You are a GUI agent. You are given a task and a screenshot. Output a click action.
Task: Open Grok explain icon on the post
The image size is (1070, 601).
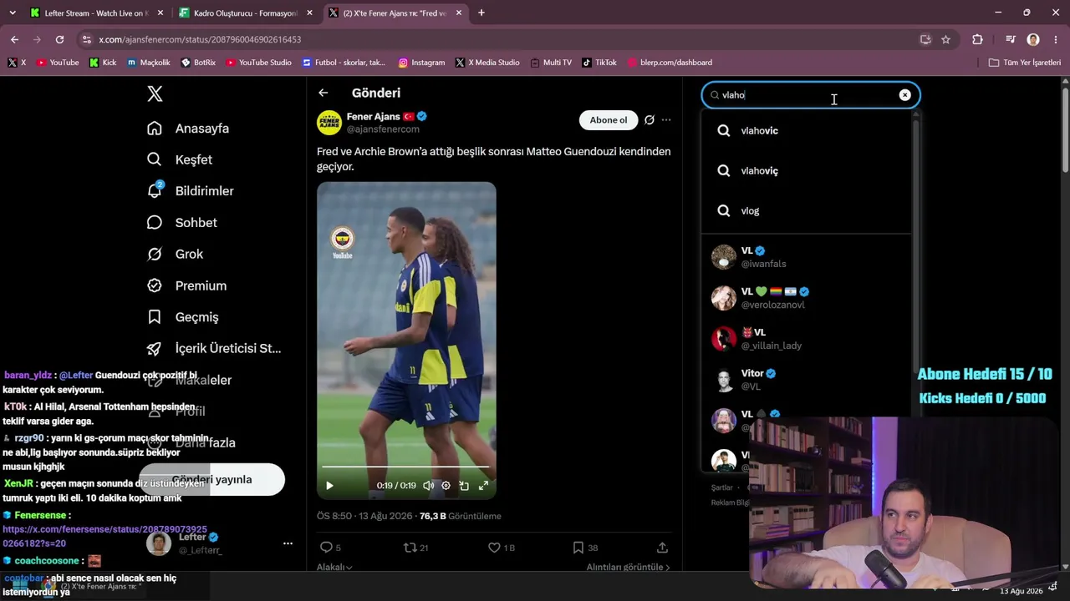pyautogui.click(x=649, y=120)
